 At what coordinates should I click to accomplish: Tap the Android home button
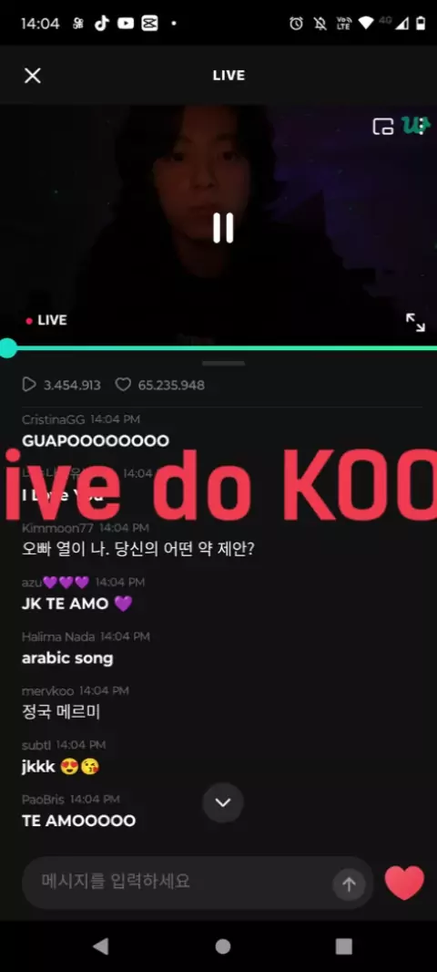[223, 946]
